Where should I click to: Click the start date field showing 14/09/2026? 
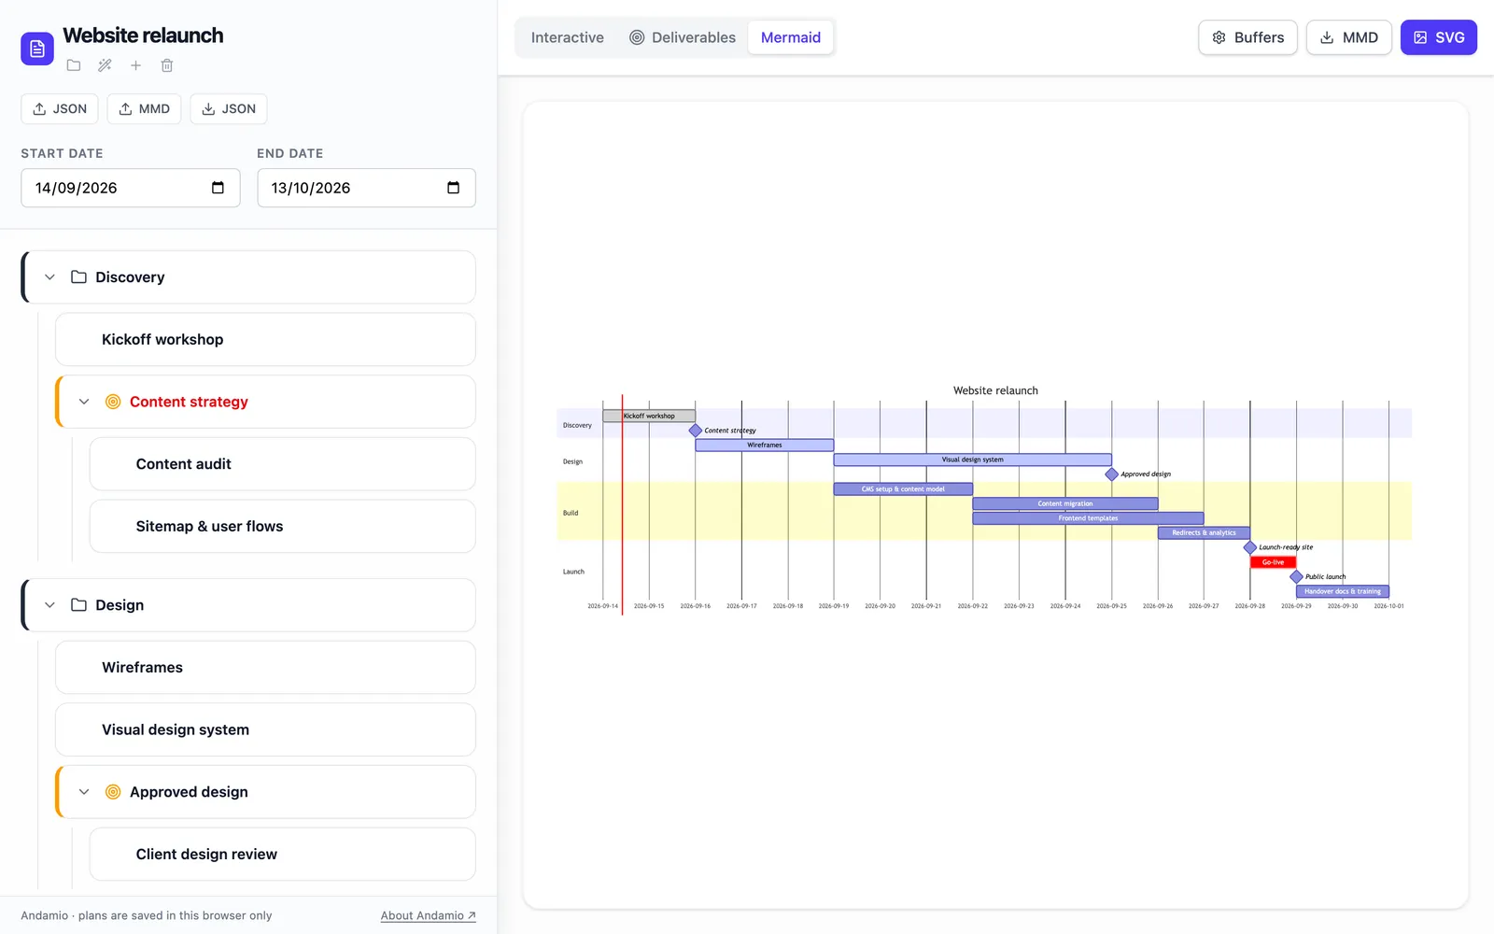click(x=131, y=188)
